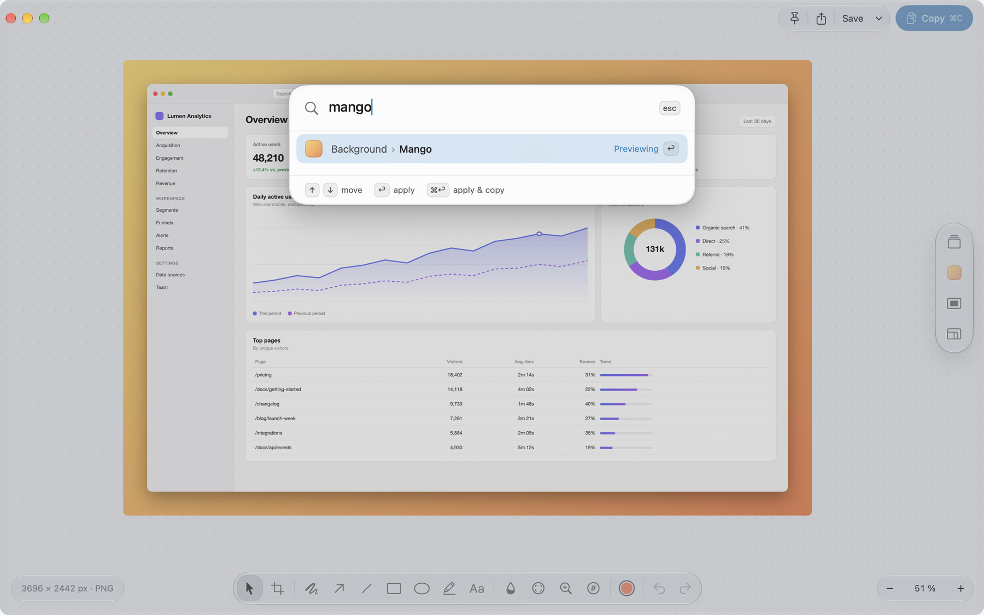Image resolution: width=984 pixels, height=615 pixels.
Task: Open the window stack panel icon
Action: click(x=954, y=242)
